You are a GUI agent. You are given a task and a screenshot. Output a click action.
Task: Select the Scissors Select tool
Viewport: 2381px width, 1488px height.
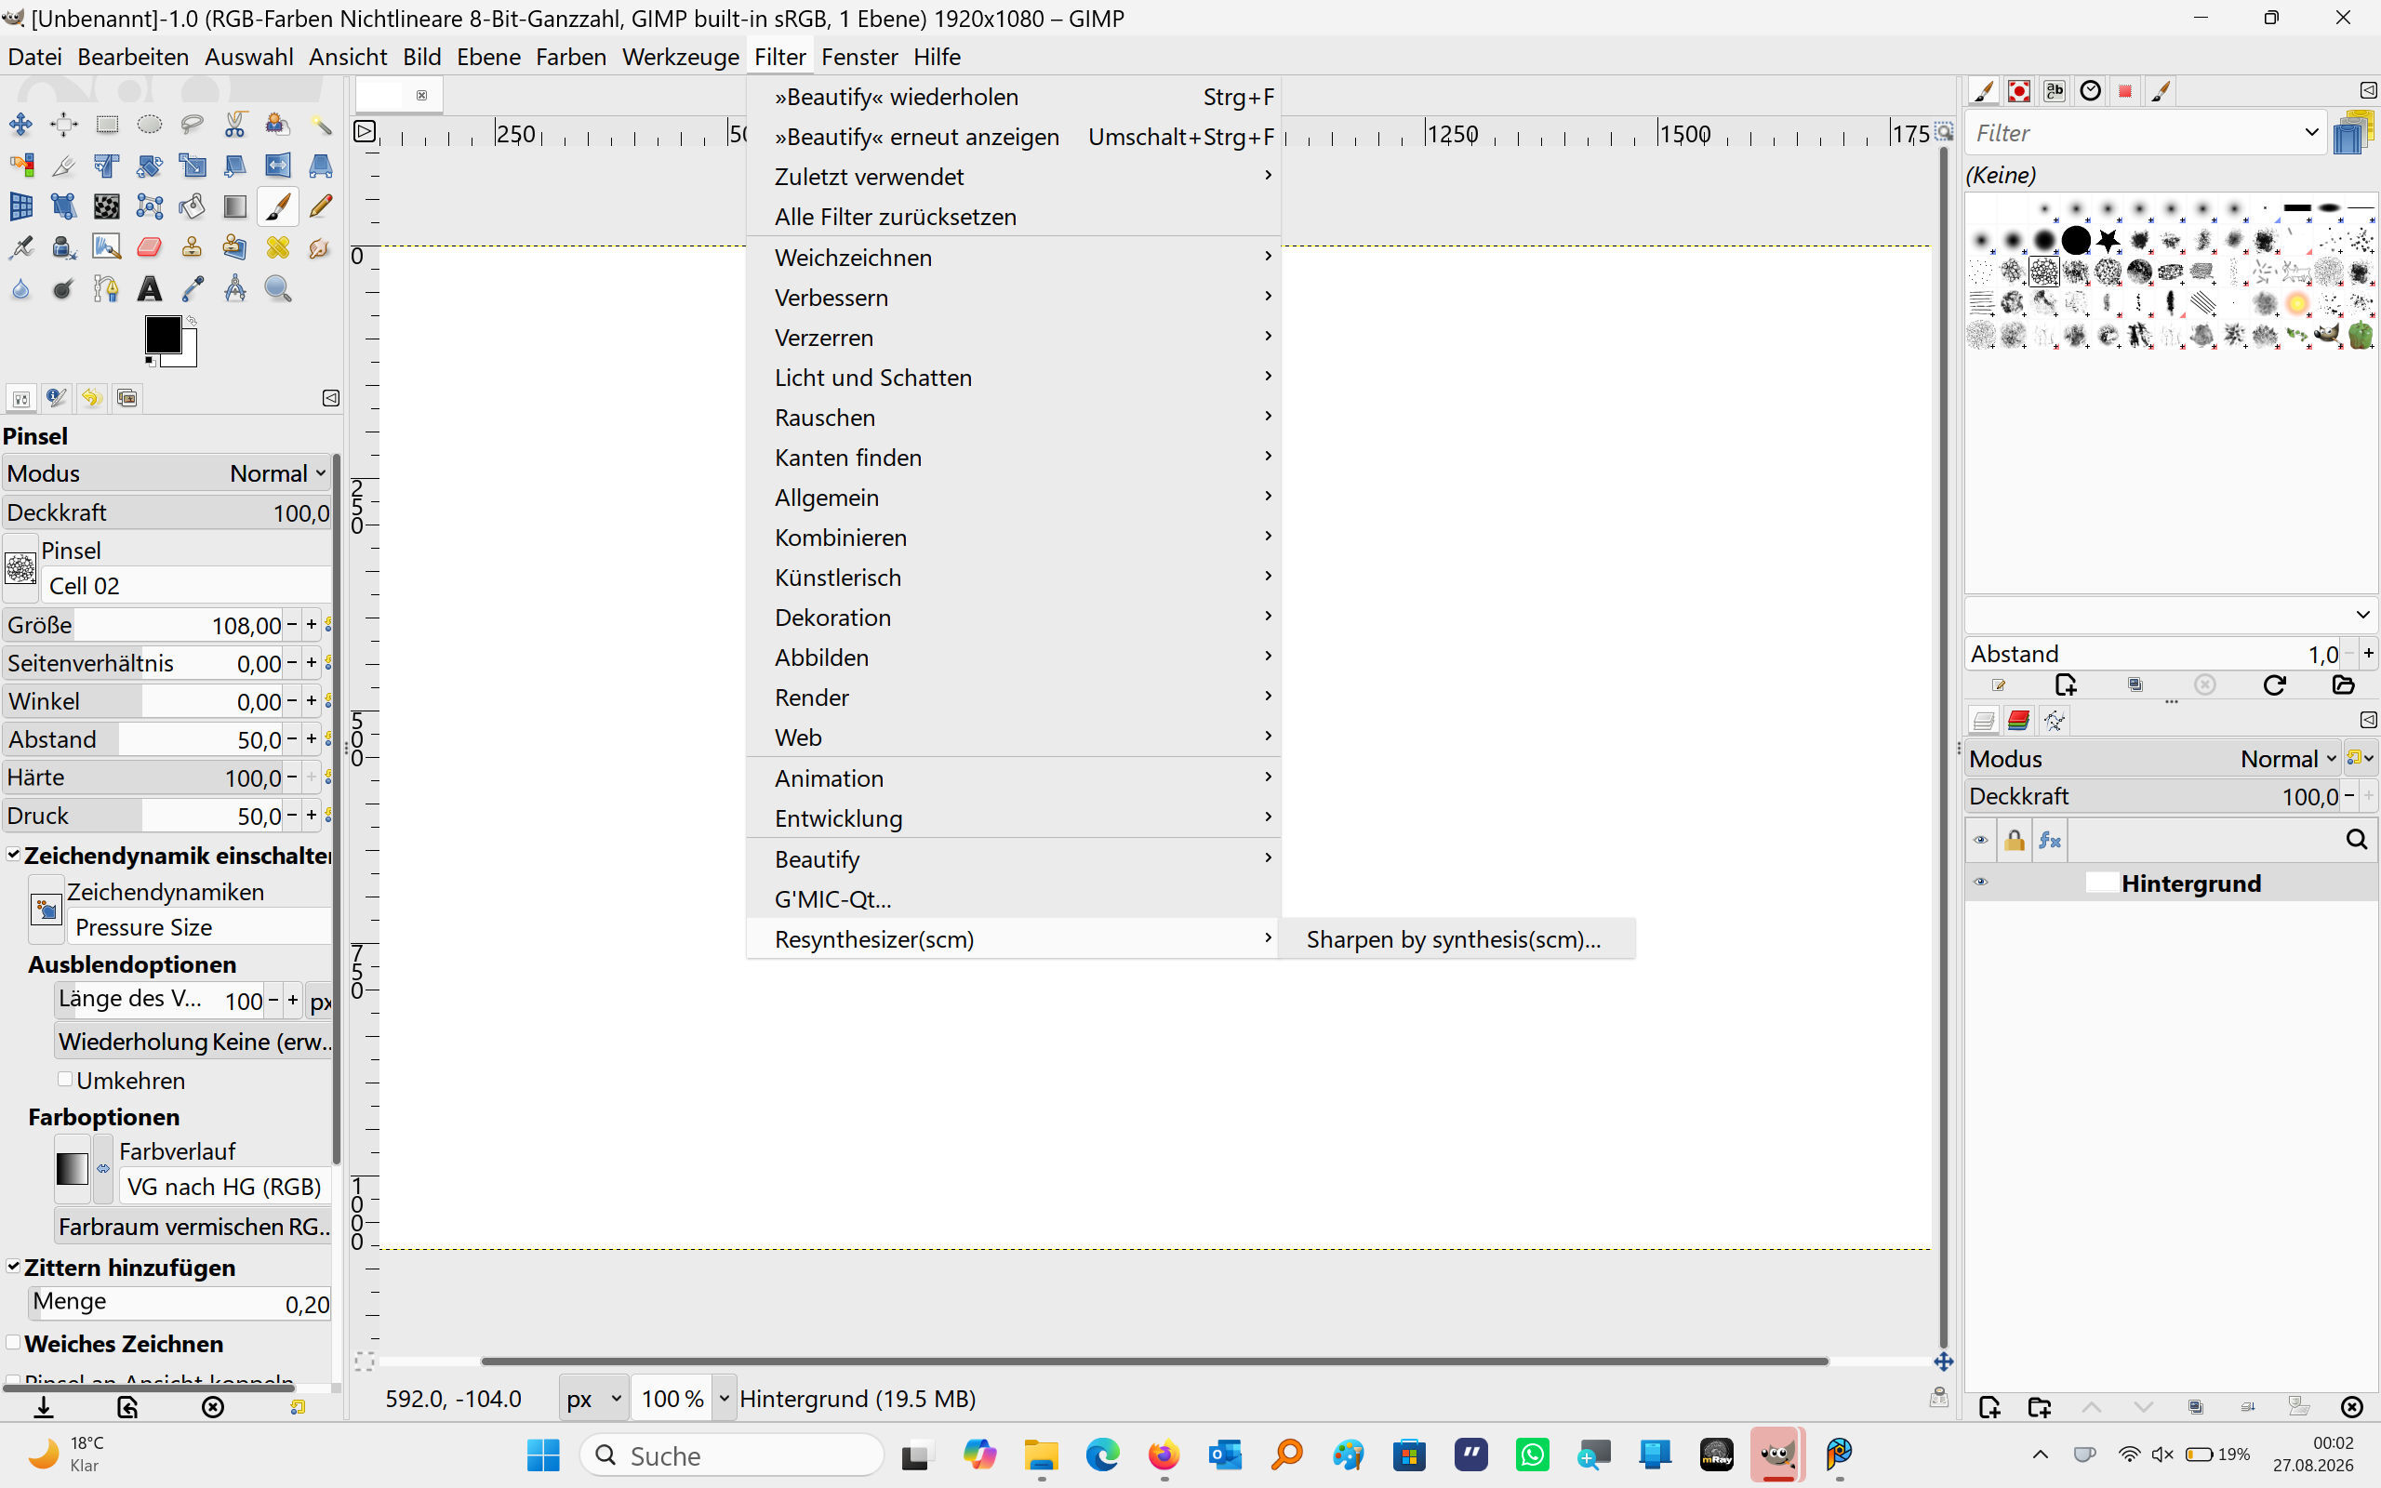click(235, 125)
